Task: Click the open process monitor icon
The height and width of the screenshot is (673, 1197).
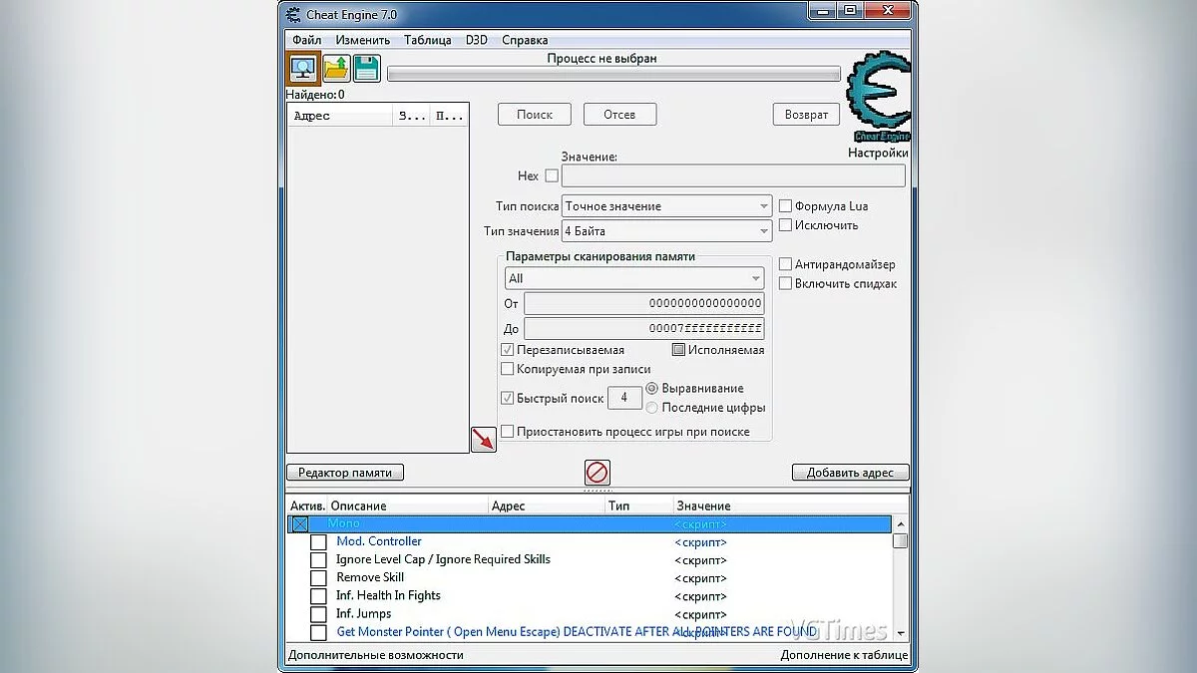Action: pyautogui.click(x=303, y=68)
